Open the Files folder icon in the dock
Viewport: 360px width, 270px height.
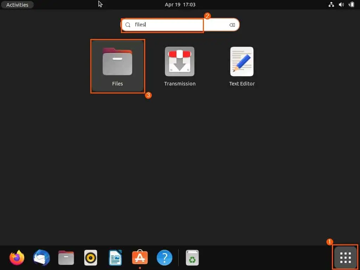click(x=66, y=258)
